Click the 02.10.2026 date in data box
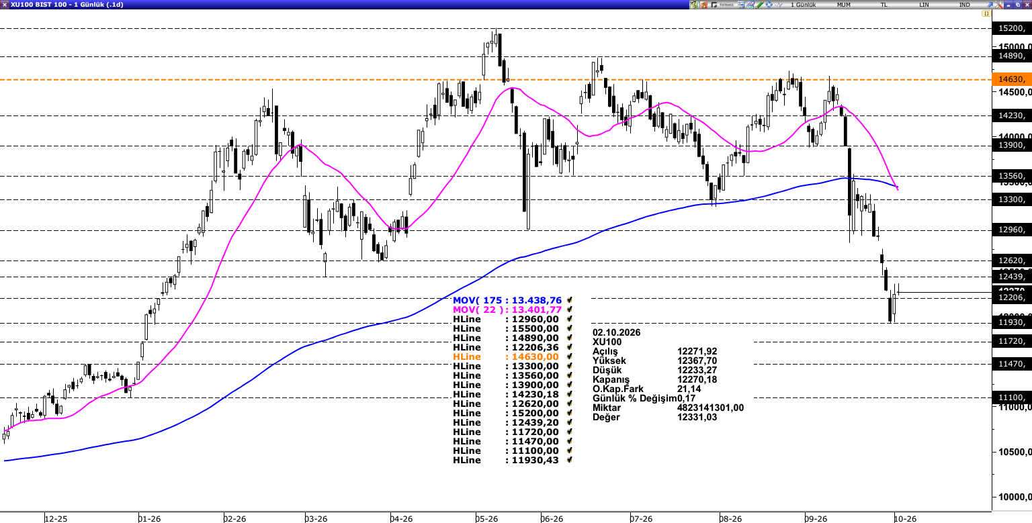 tap(616, 332)
